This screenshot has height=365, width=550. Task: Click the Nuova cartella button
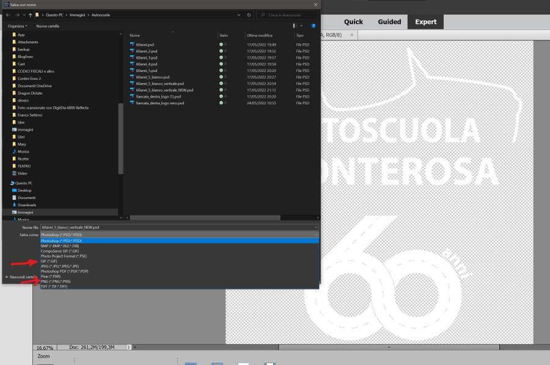point(48,26)
